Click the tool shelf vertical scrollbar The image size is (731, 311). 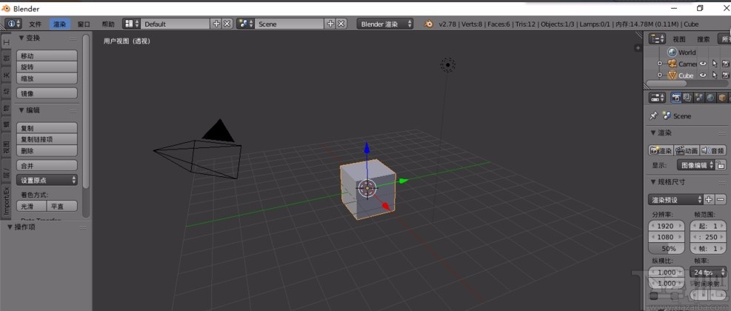[x=85, y=112]
